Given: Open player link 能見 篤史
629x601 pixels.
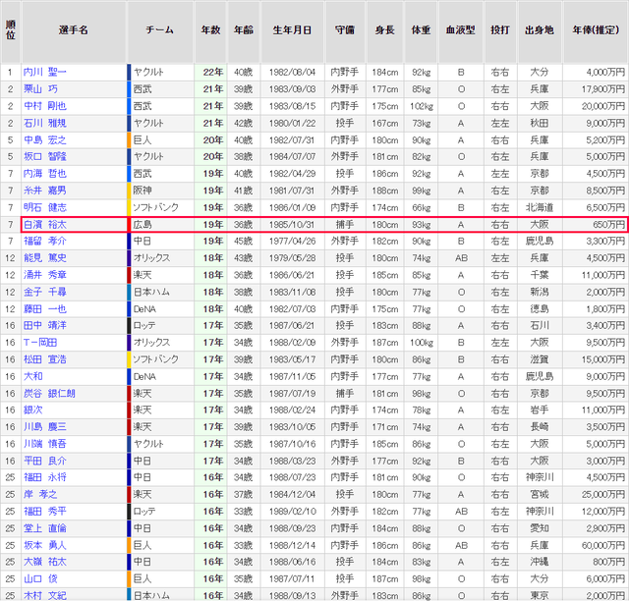Looking at the screenshot, I should coord(45,258).
